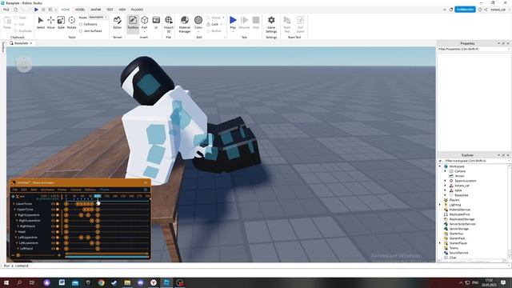Toggle the eye icon on the RightHand track

click(x=53, y=226)
